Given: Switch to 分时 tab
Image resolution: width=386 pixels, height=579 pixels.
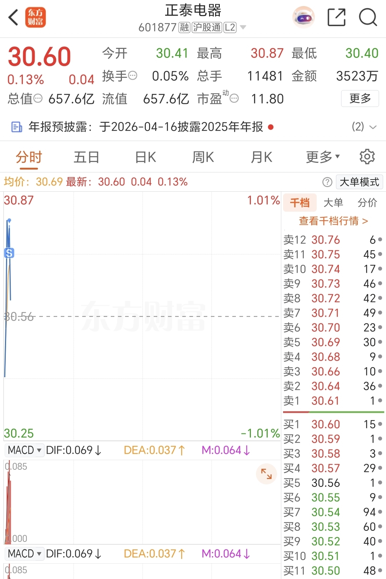Looking at the screenshot, I should coord(29,157).
